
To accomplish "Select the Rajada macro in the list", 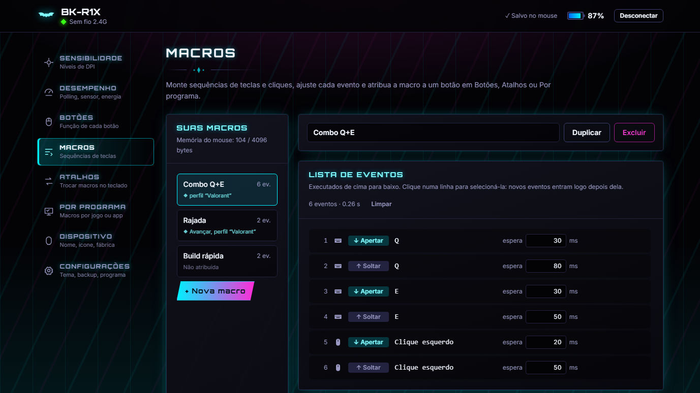I will pyautogui.click(x=227, y=225).
